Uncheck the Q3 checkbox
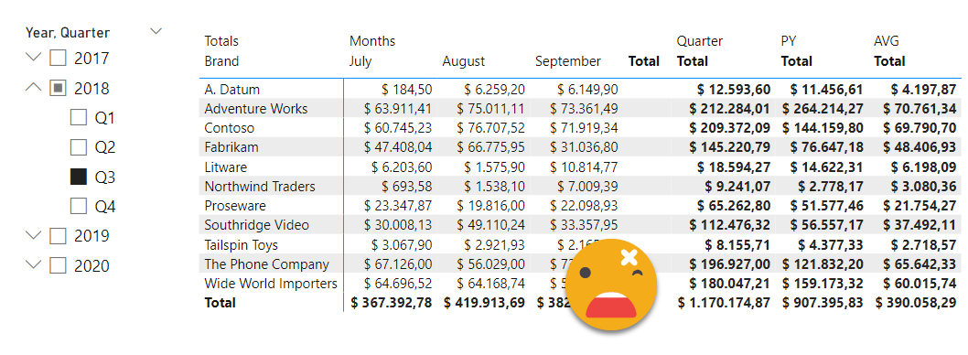Image resolution: width=968 pixels, height=355 pixels. point(79,177)
